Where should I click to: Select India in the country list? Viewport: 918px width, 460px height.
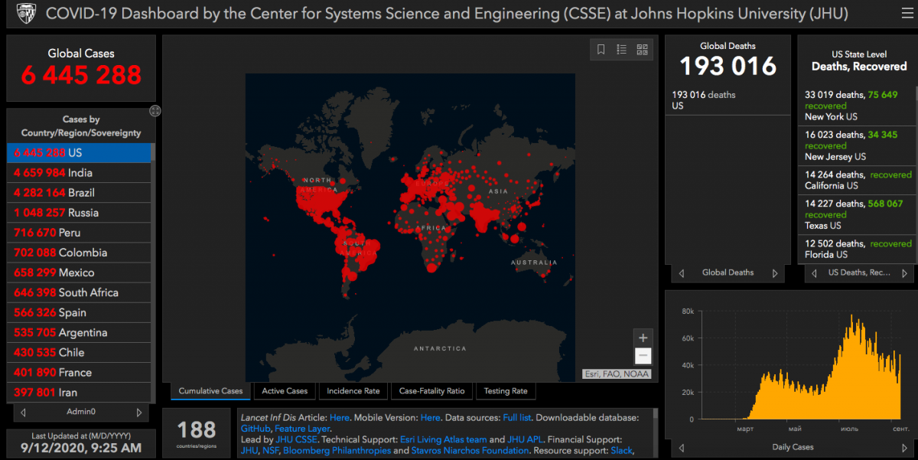[x=80, y=173]
